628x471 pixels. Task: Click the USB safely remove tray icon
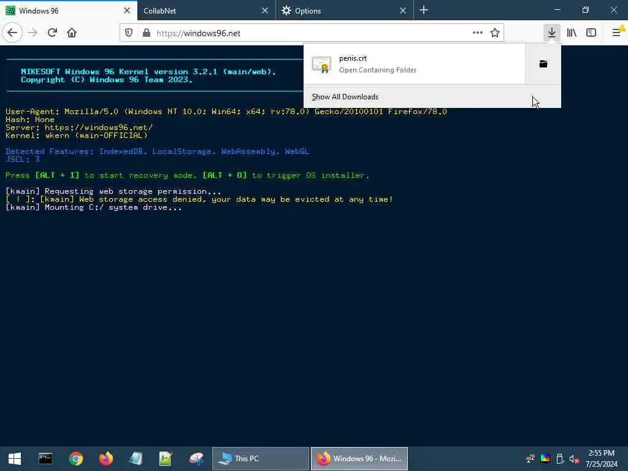pyautogui.click(x=560, y=459)
